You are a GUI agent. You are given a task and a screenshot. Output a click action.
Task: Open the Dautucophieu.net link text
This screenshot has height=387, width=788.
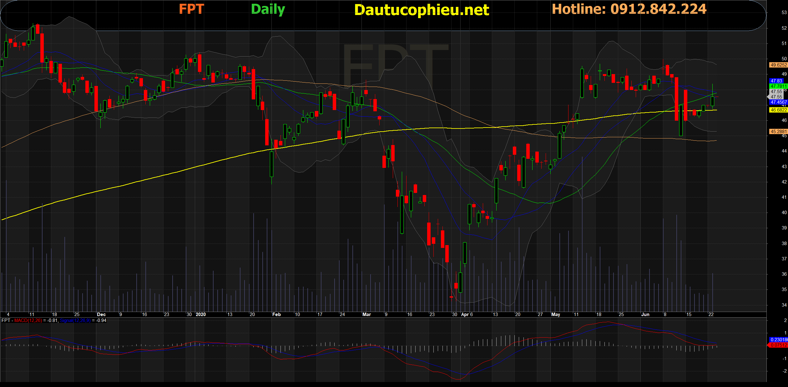[x=422, y=10]
